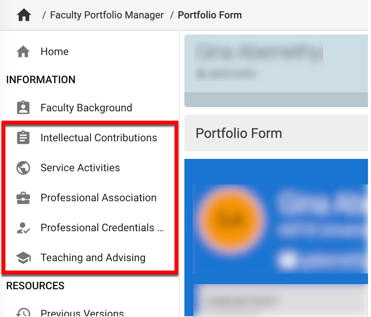Open the Service Activities text label

point(80,168)
